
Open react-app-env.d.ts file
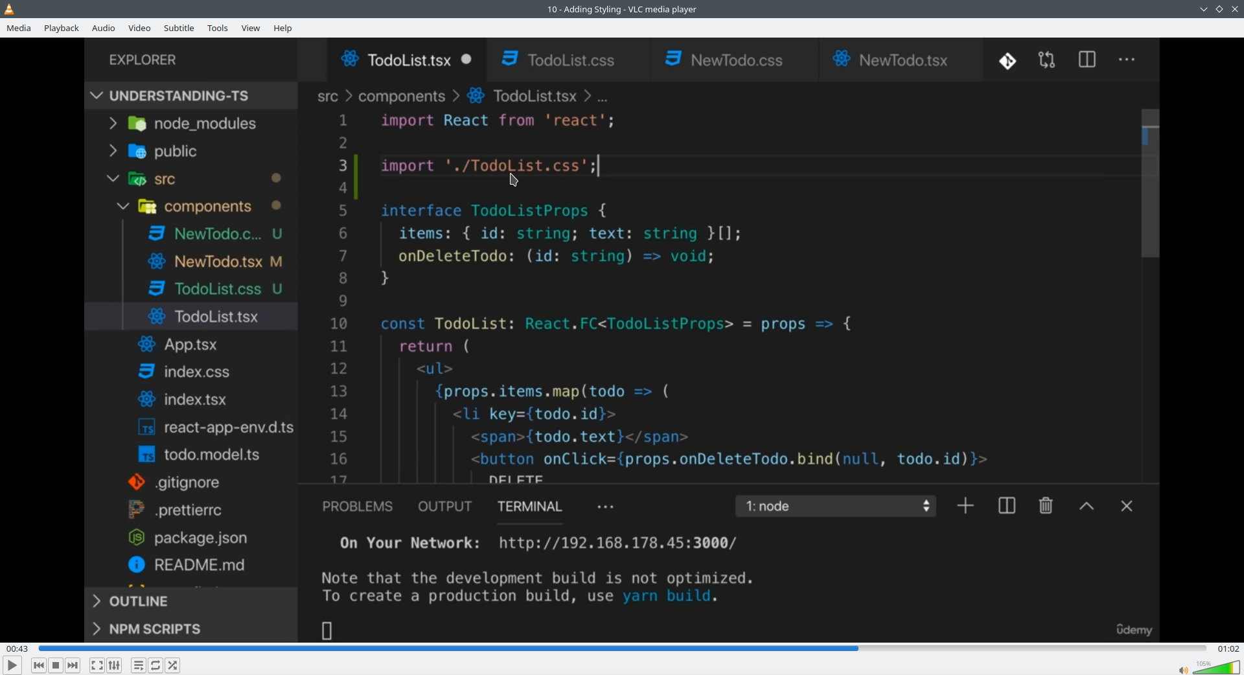(x=191, y=428)
